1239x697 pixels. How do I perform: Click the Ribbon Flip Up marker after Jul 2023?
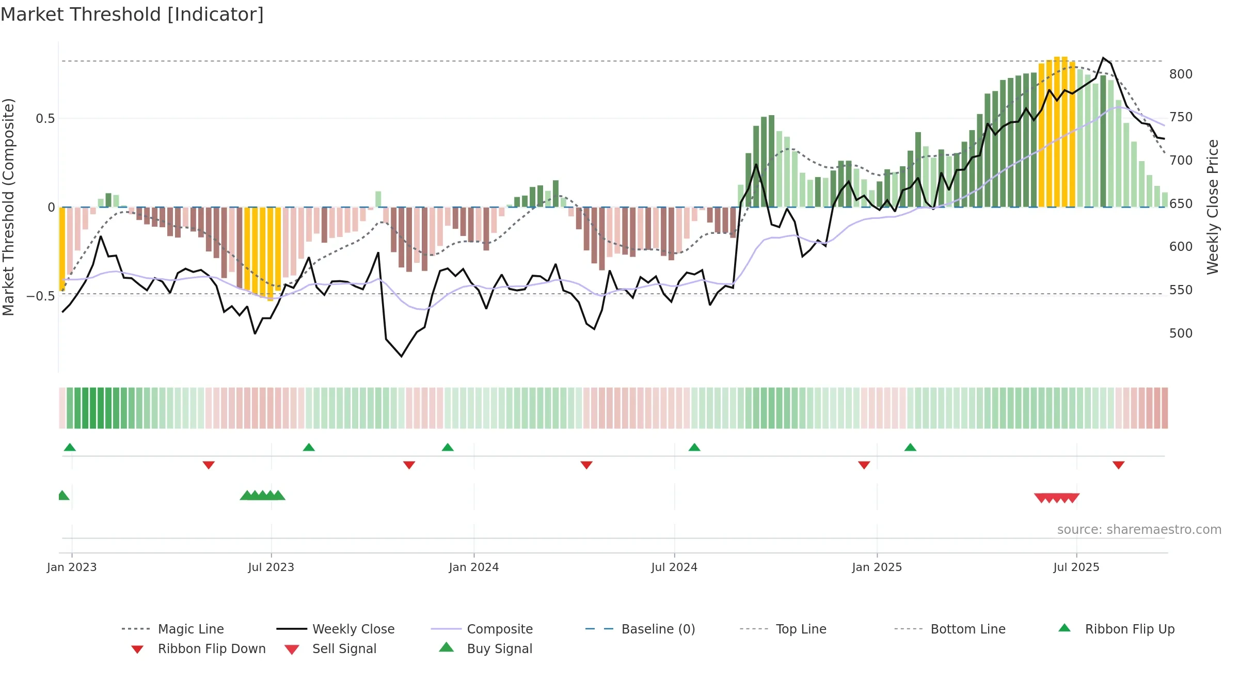(309, 447)
